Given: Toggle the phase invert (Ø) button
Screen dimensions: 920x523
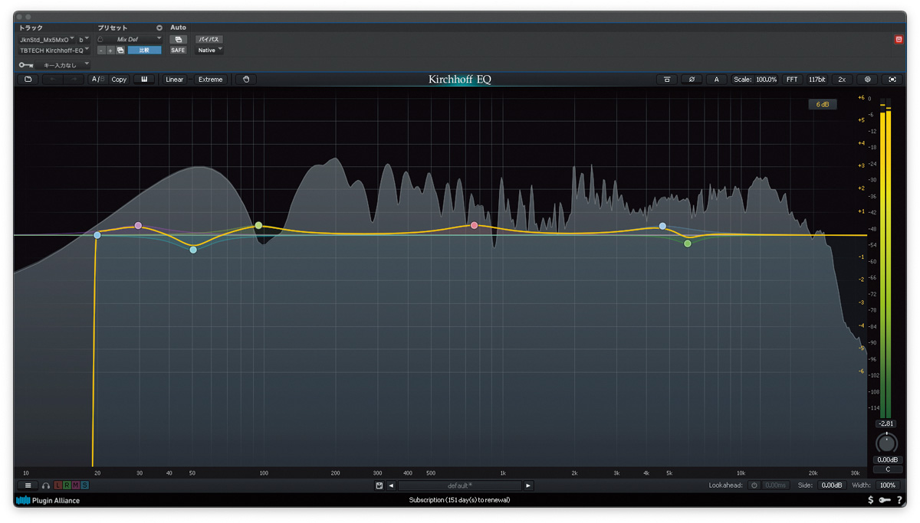Looking at the screenshot, I should [692, 80].
